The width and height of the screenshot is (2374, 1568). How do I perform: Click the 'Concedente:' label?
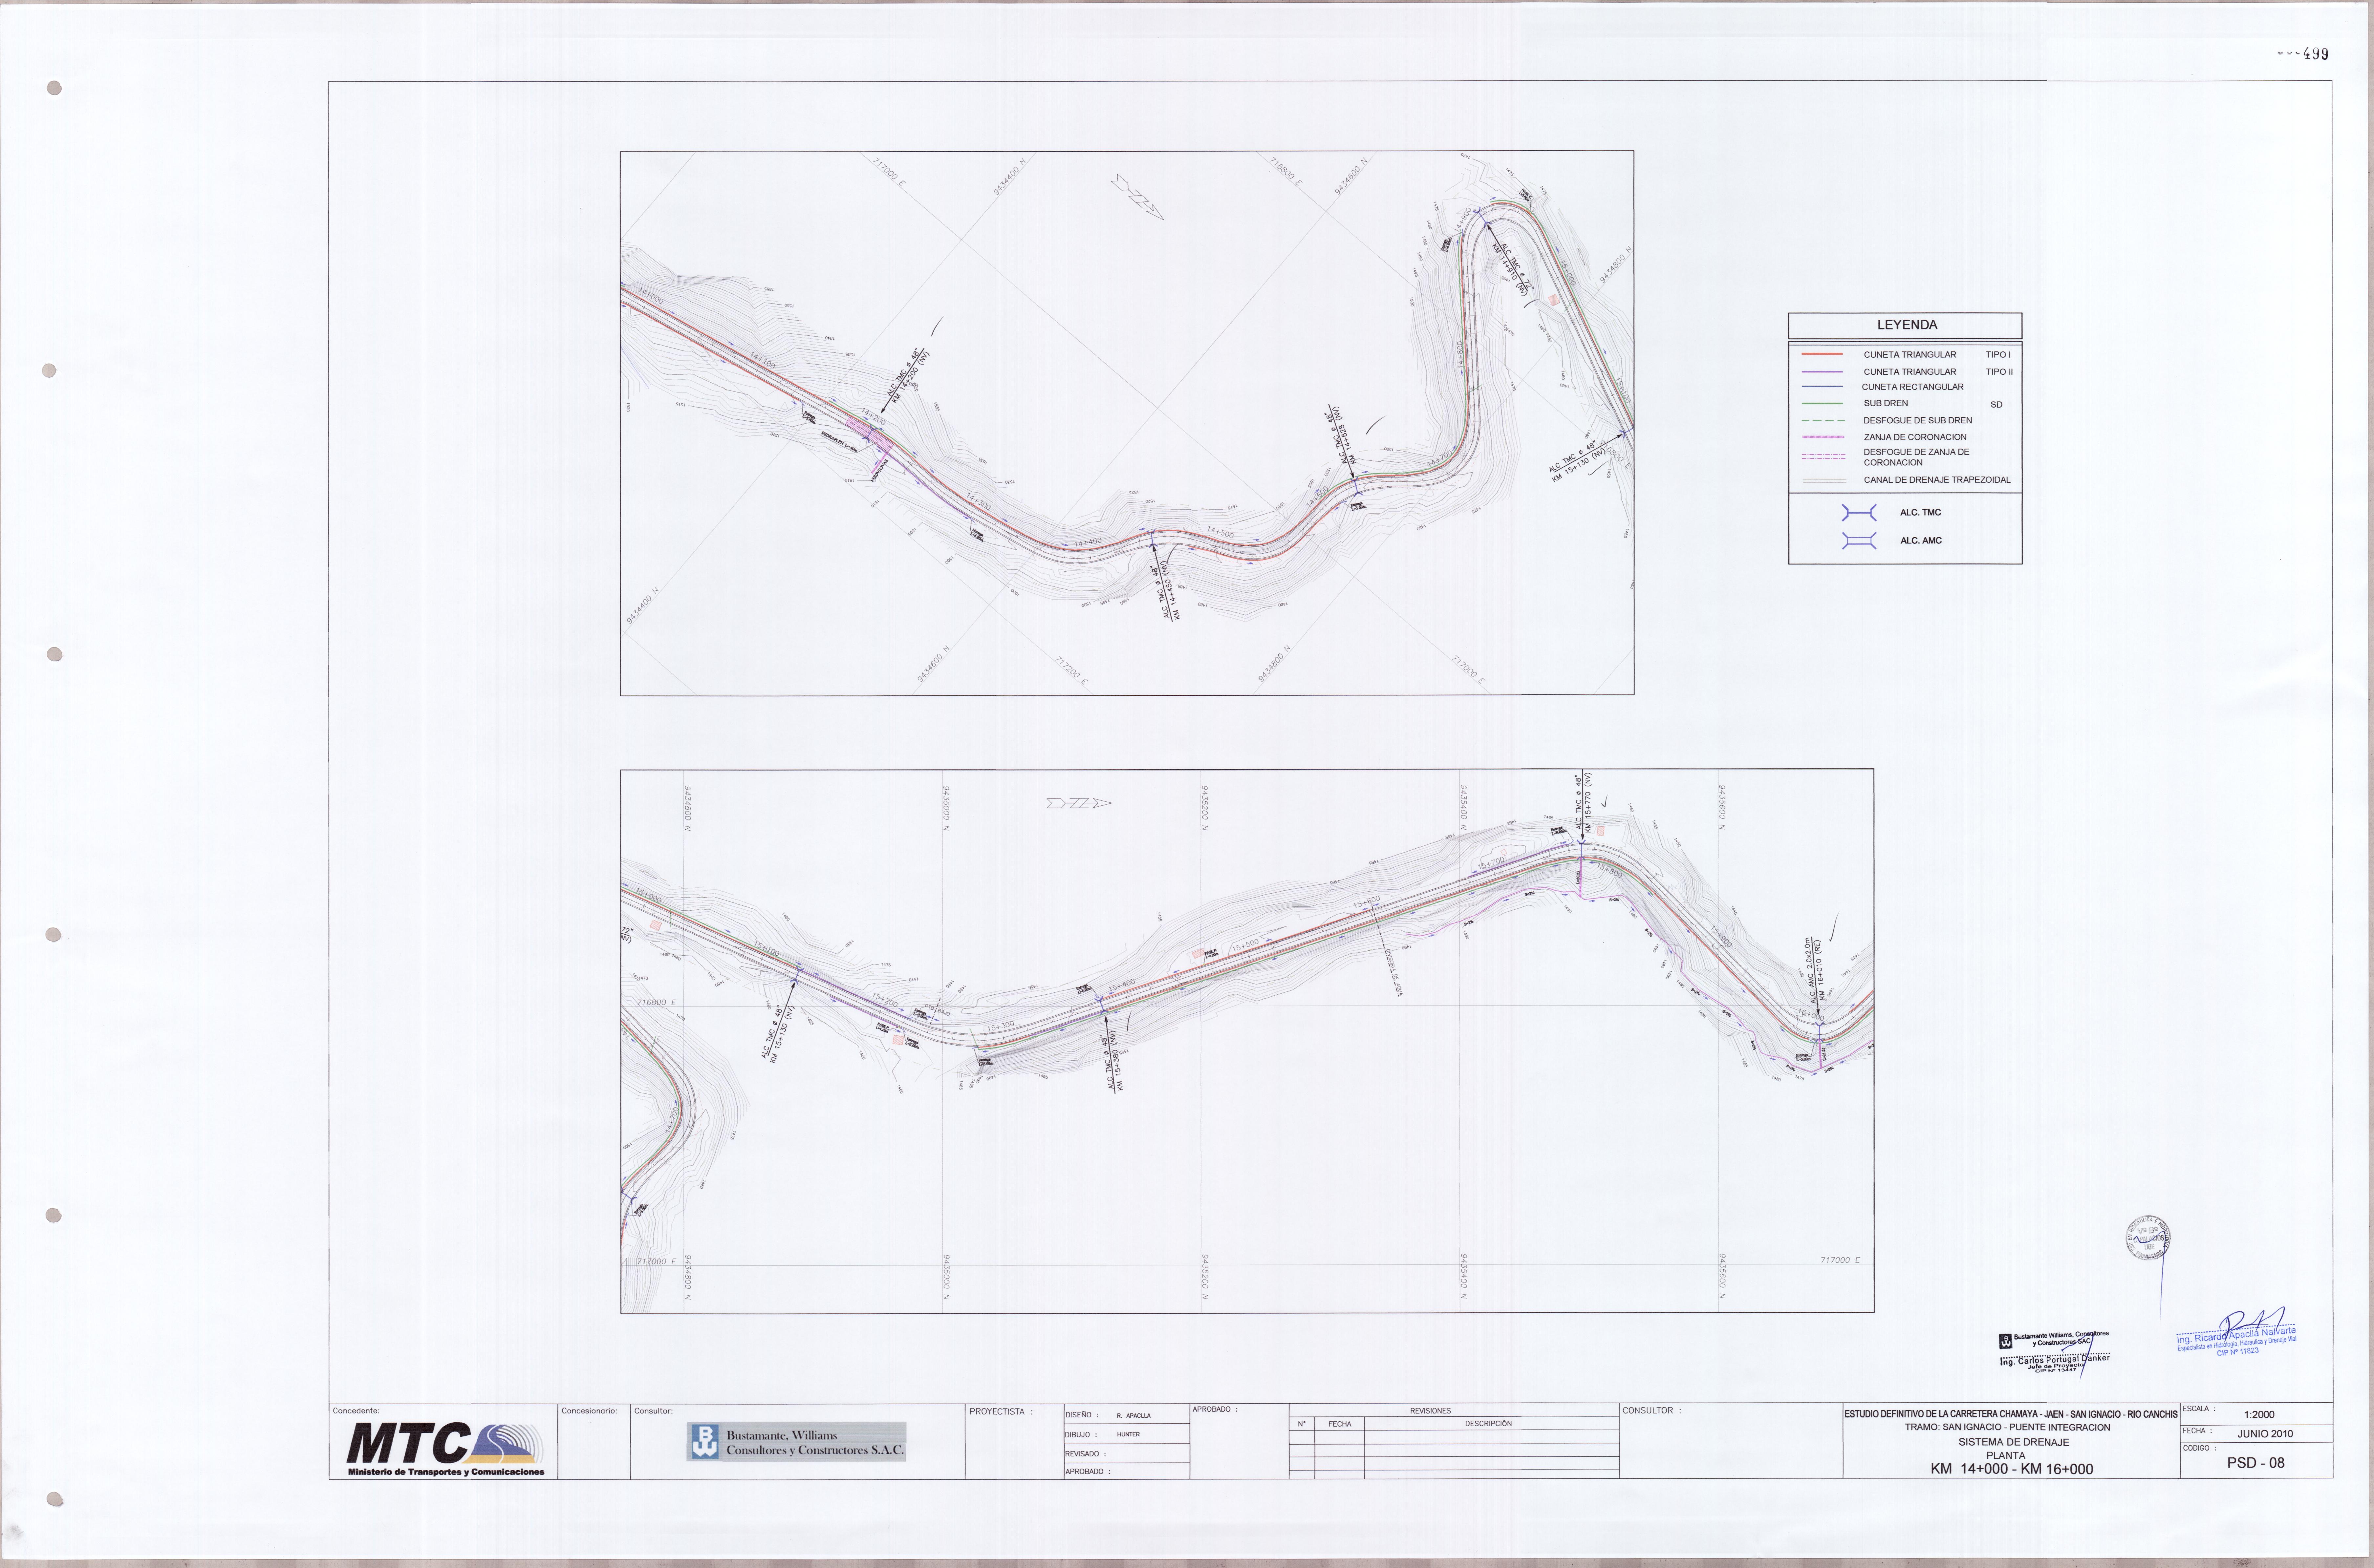[356, 1411]
